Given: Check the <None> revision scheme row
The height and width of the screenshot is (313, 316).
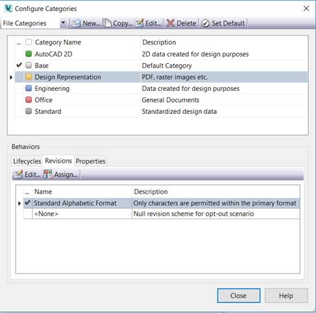Looking at the screenshot, I should [x=27, y=214].
